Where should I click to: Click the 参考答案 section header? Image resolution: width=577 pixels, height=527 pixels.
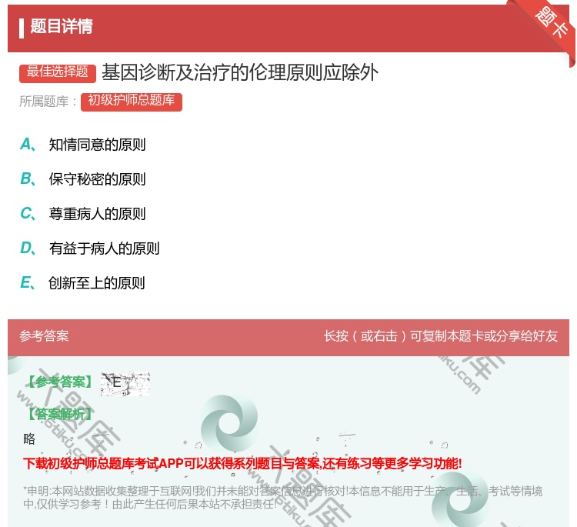44,336
